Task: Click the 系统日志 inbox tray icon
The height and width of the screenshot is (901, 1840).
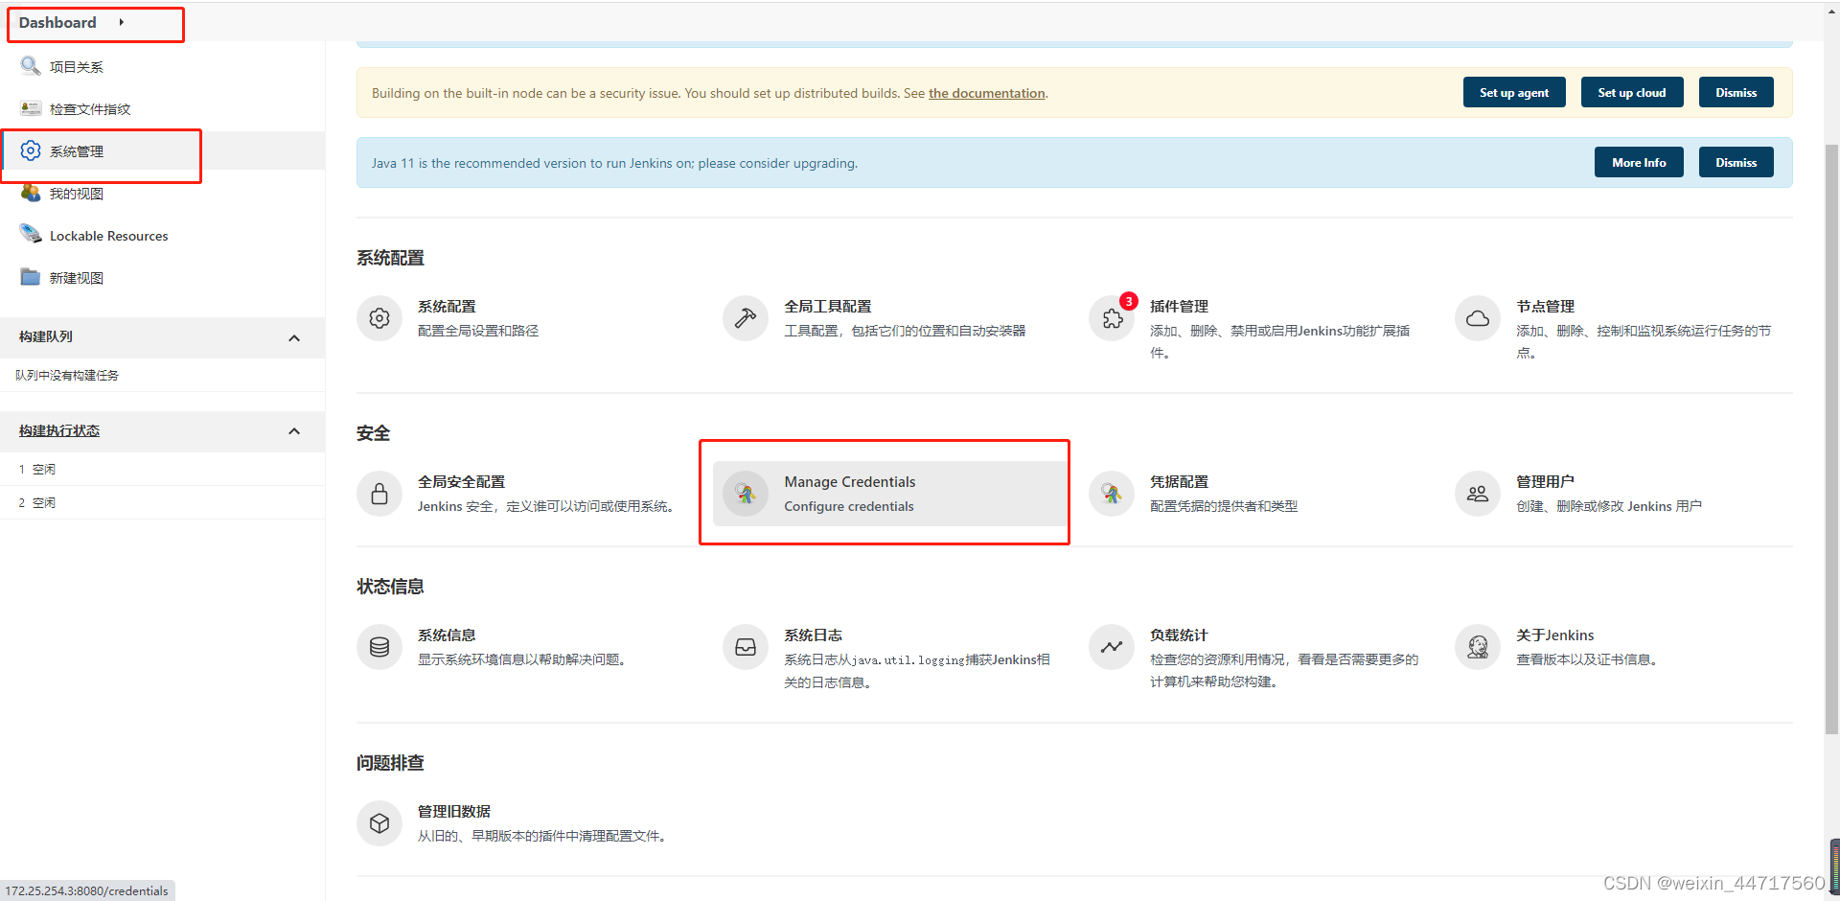Action: coord(746,647)
